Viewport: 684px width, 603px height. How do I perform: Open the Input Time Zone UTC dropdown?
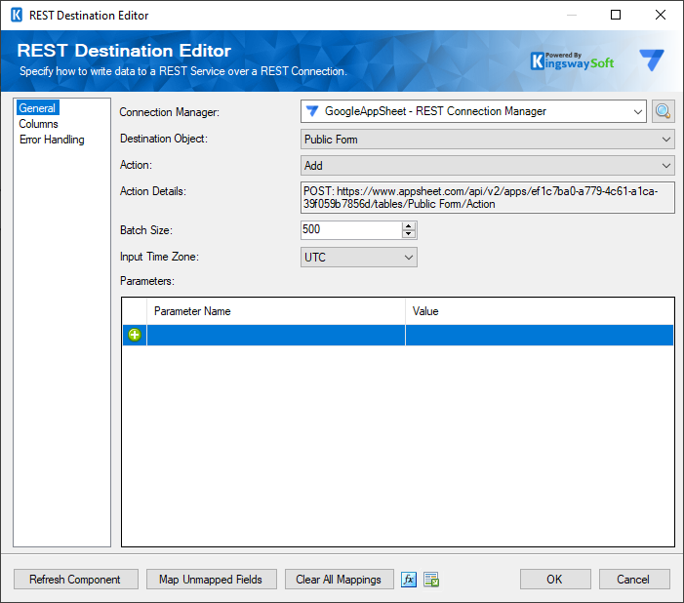pyautogui.click(x=358, y=257)
